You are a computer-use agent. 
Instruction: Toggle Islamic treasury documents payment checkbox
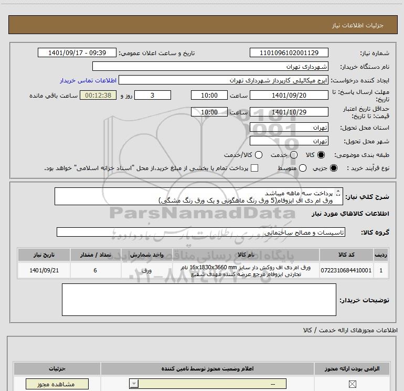point(254,168)
